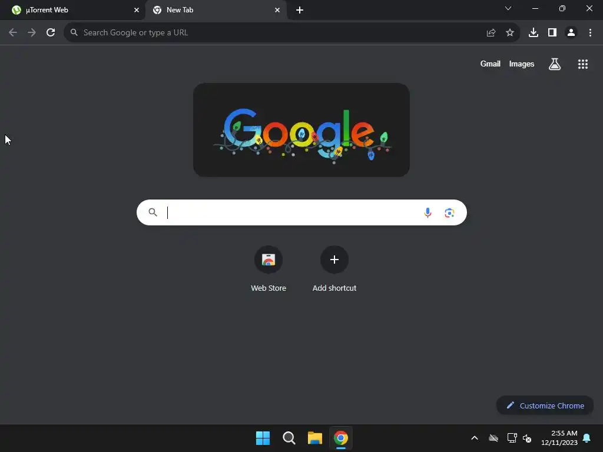The image size is (603, 452).
Task: Share this page icon in address bar
Action: 491,33
